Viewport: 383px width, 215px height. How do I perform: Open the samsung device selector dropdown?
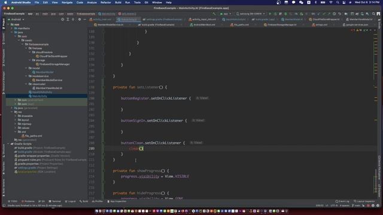[251, 14]
